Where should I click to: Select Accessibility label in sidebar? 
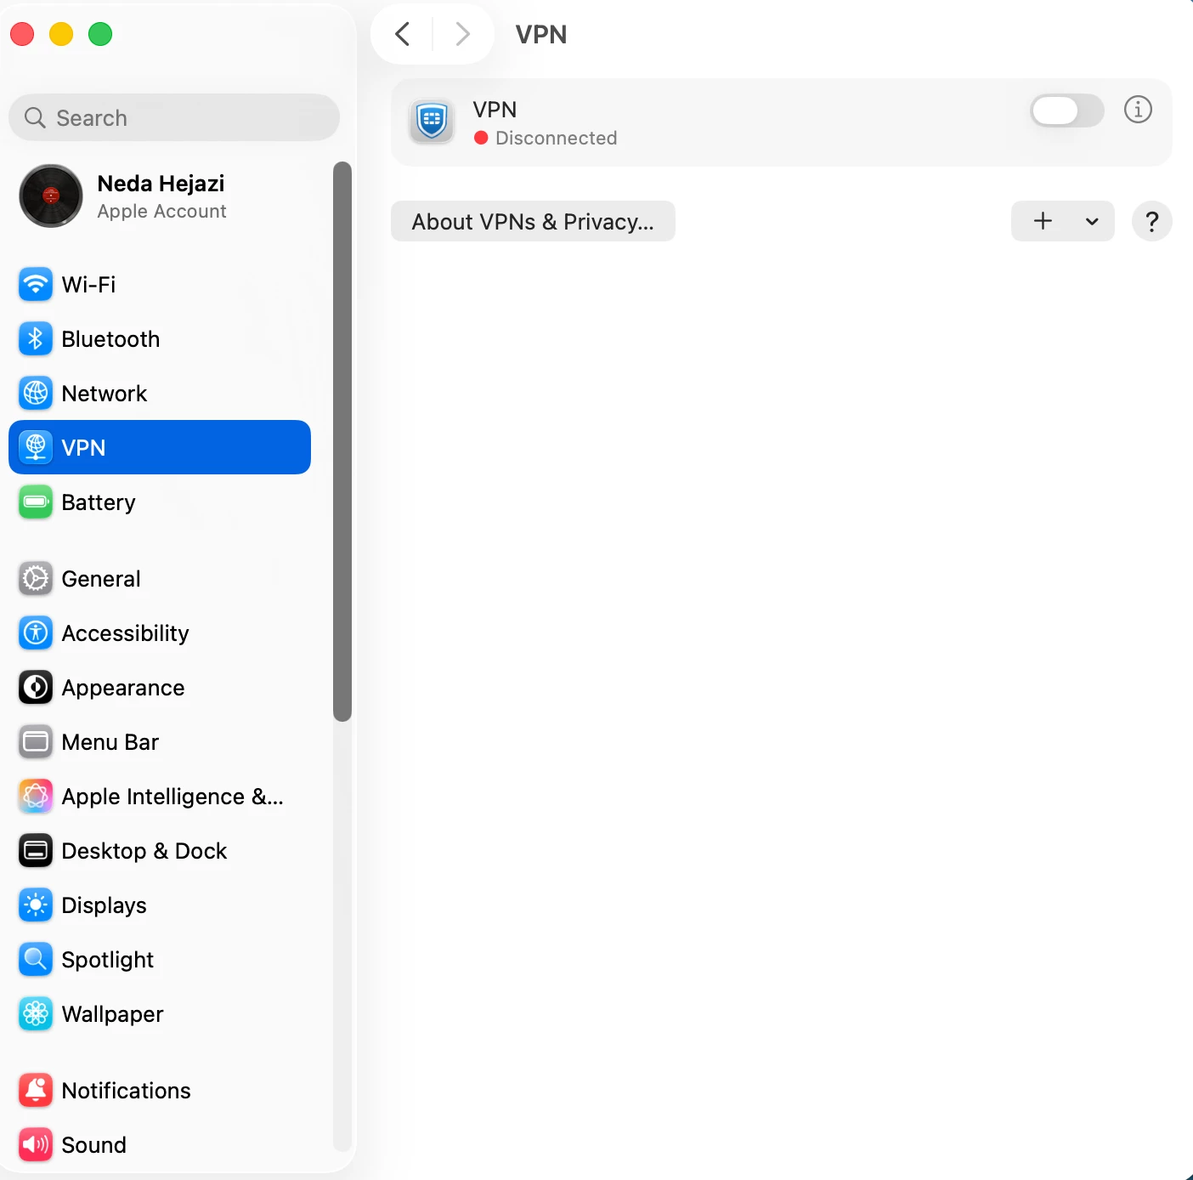tap(125, 633)
